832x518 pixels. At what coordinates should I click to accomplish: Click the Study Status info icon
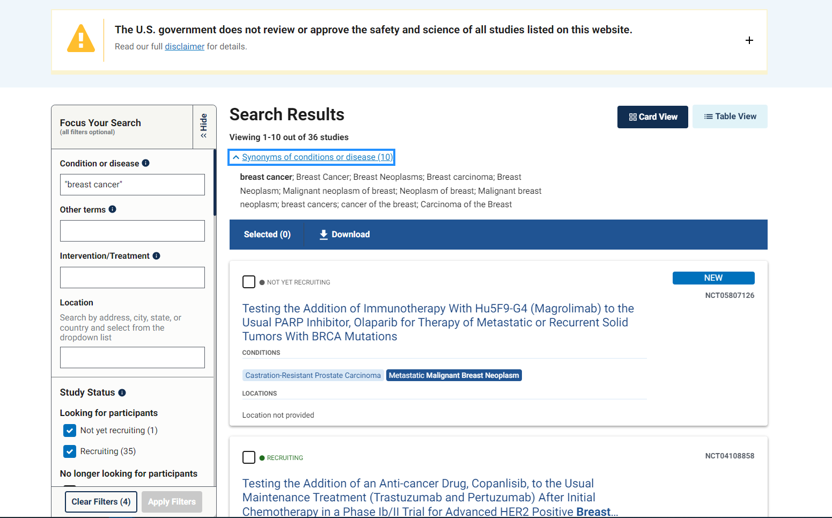click(122, 392)
